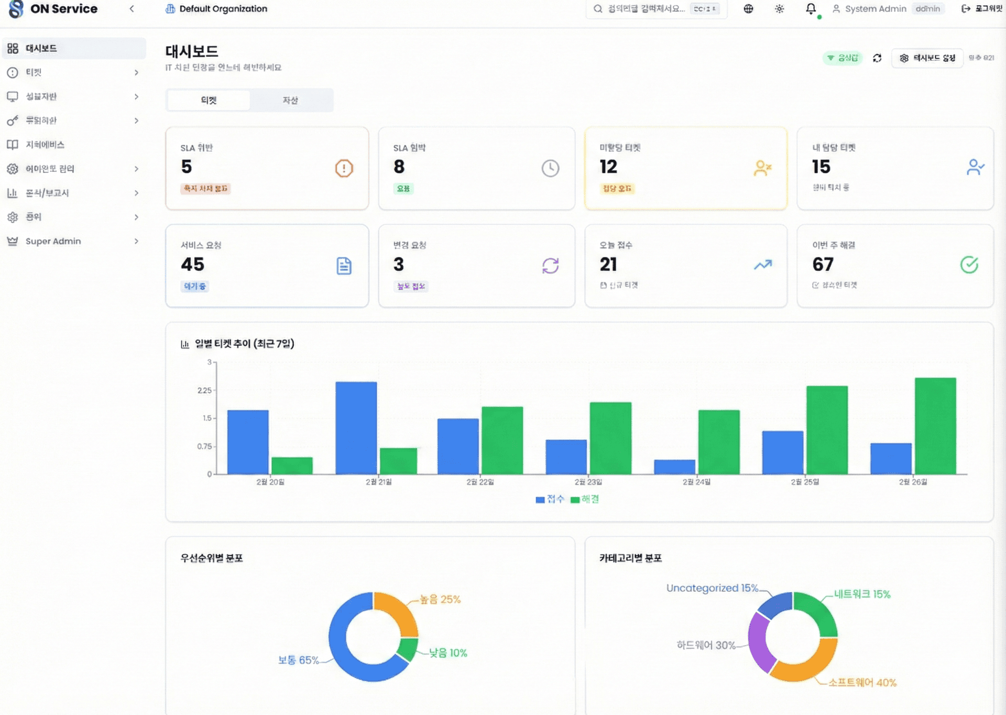Open the 분석/보고서 bar-chart icon in sidebar
Screen dimensions: 1006x715
(x=13, y=193)
